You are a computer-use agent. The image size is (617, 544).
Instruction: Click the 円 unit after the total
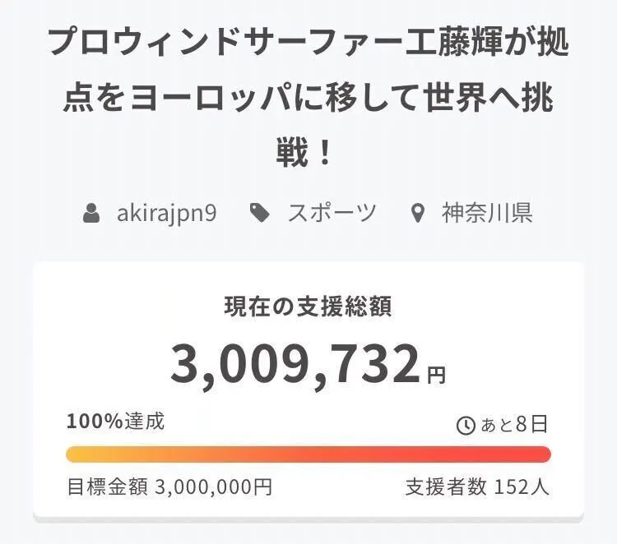click(437, 376)
